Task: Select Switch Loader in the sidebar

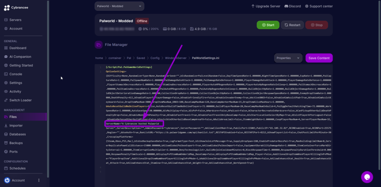Action: [x=20, y=100]
